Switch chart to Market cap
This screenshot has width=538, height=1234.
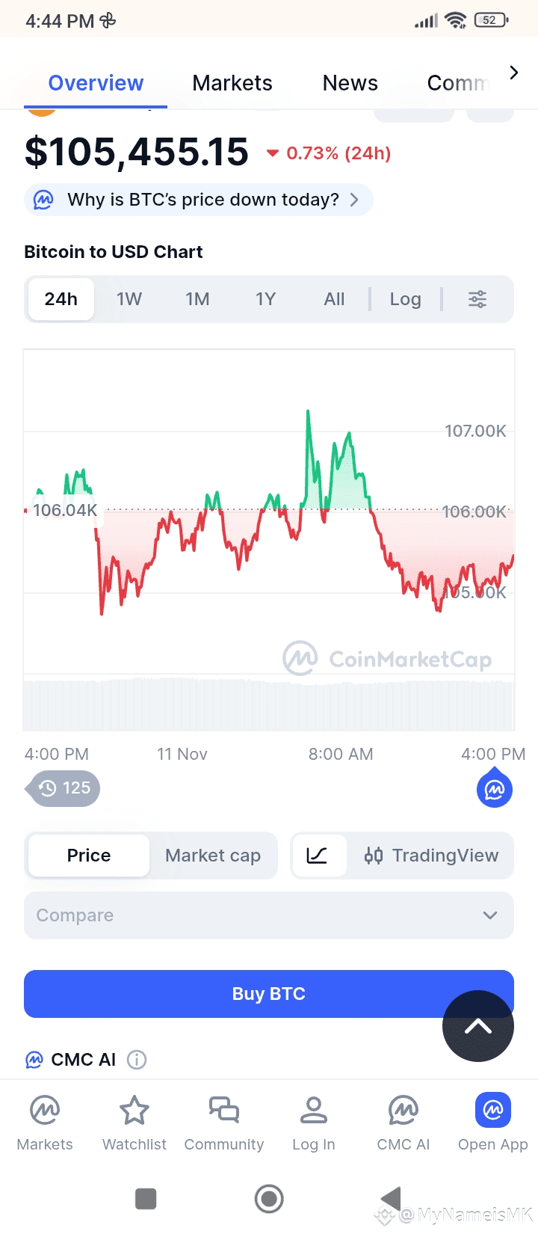click(213, 856)
